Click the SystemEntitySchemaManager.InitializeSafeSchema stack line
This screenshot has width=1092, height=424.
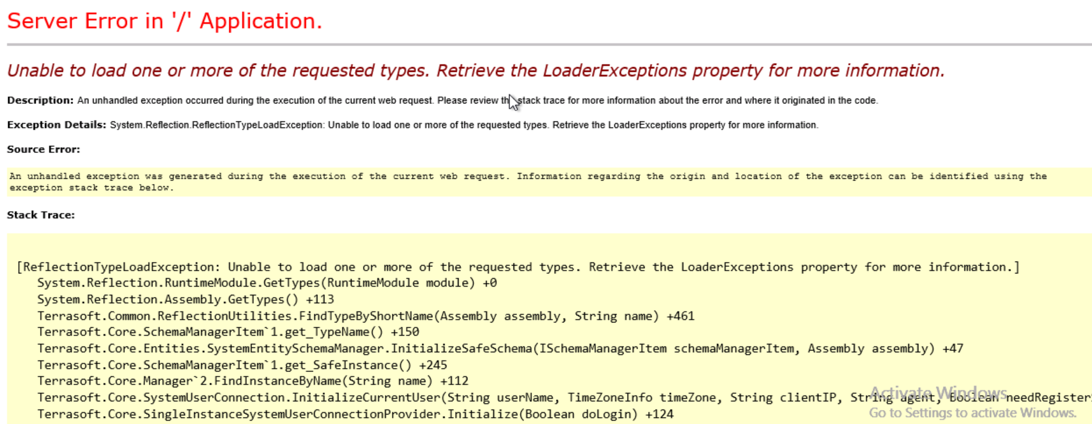[x=500, y=349]
